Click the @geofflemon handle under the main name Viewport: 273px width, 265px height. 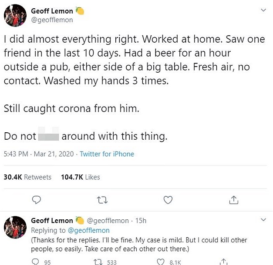pyautogui.click(x=52, y=20)
